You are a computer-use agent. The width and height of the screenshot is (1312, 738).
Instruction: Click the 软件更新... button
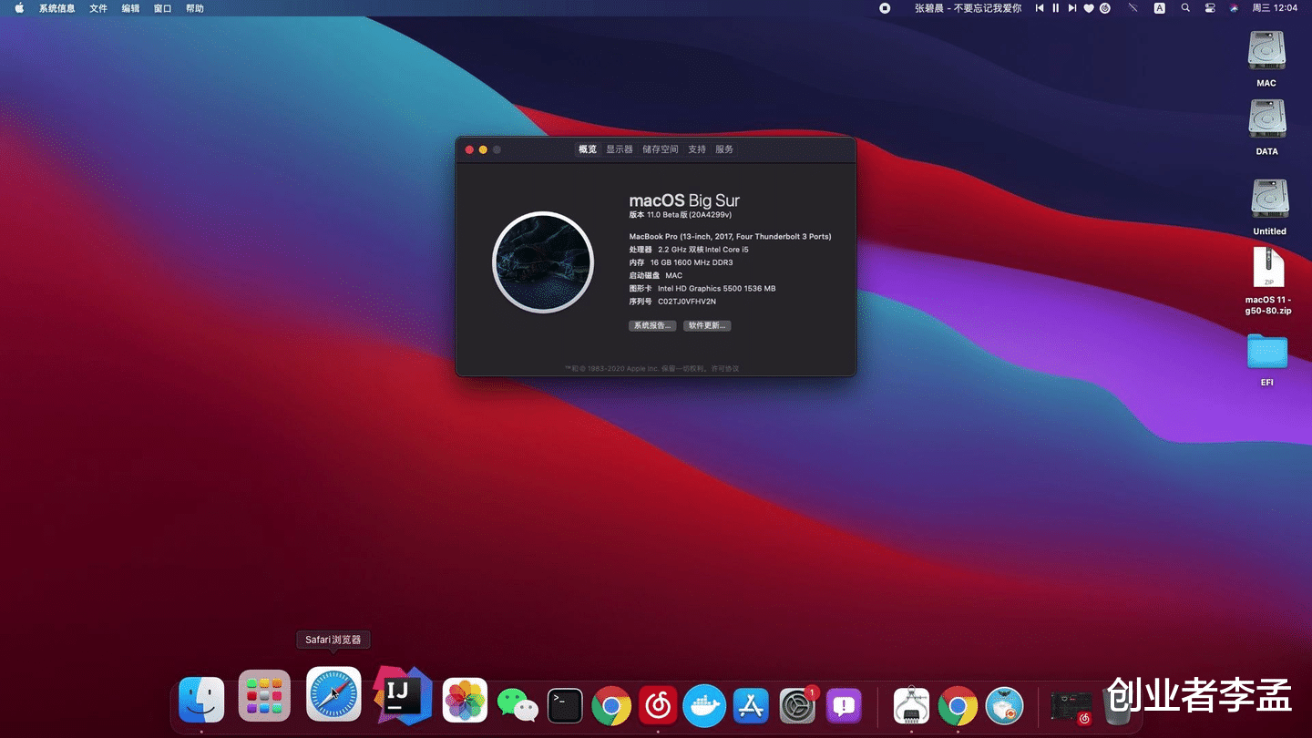coord(707,325)
